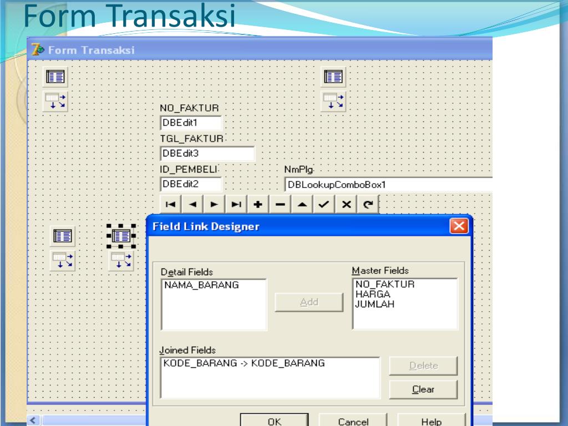Viewport: 568px width, 426px height.
Task: Open the DBLookupComboBox1 combo box
Action: click(x=388, y=185)
